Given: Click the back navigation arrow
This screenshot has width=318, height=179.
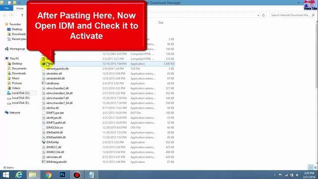Looking at the screenshot, I should click(5, 15).
